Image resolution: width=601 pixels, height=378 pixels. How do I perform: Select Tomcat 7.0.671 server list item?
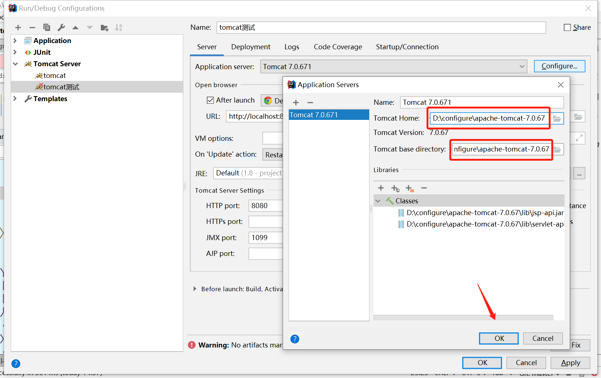329,115
